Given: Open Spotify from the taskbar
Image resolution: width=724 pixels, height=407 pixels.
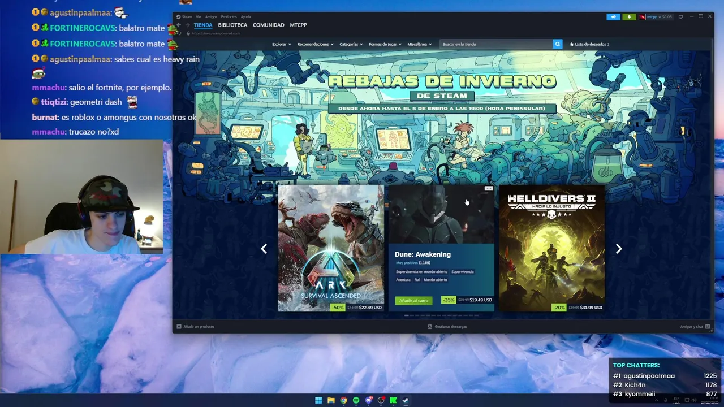Looking at the screenshot, I should pos(356,400).
